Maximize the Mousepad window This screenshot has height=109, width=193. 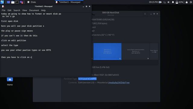point(87,6)
